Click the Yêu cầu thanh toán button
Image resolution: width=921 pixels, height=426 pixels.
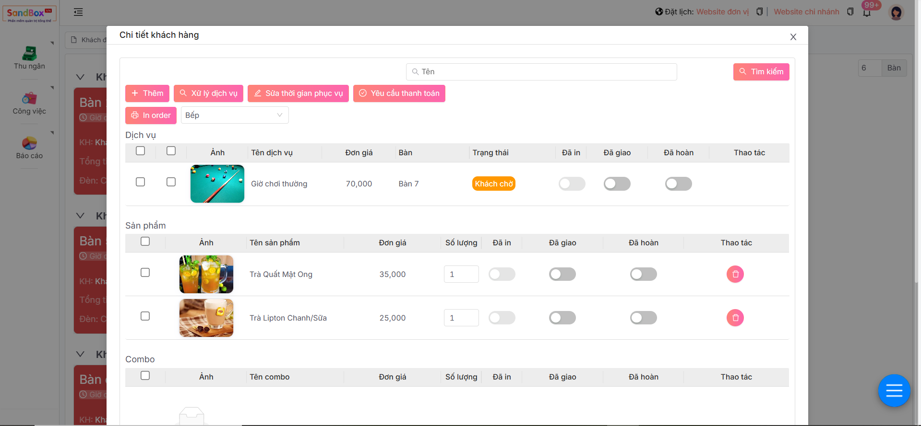click(x=399, y=93)
